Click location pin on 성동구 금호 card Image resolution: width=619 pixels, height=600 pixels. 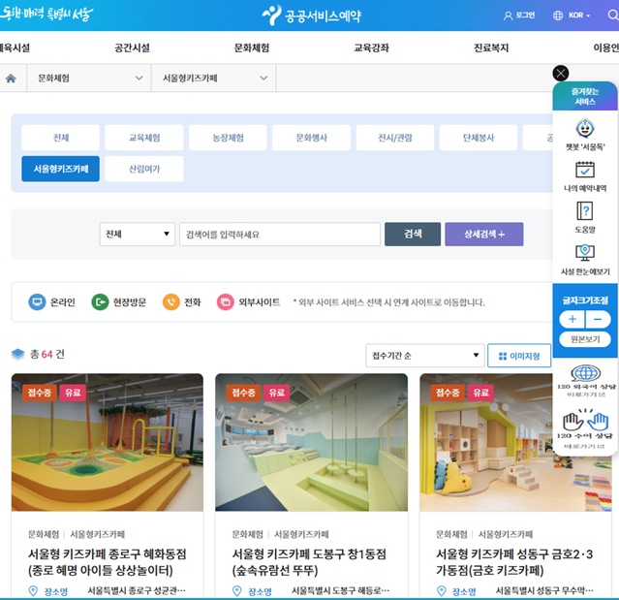[x=441, y=591]
